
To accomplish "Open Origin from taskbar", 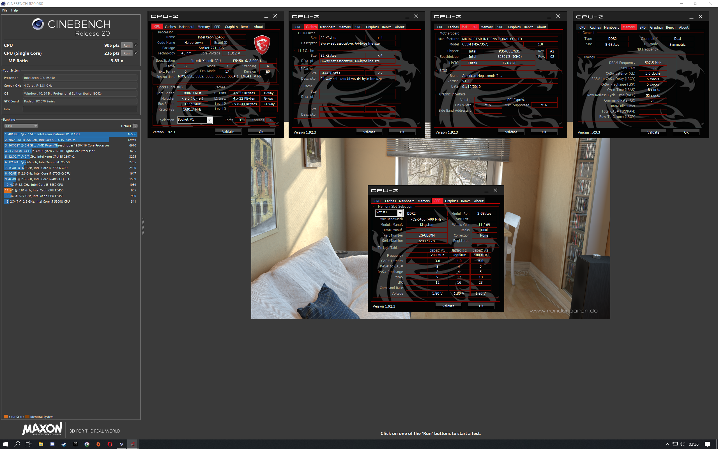I will tap(98, 444).
